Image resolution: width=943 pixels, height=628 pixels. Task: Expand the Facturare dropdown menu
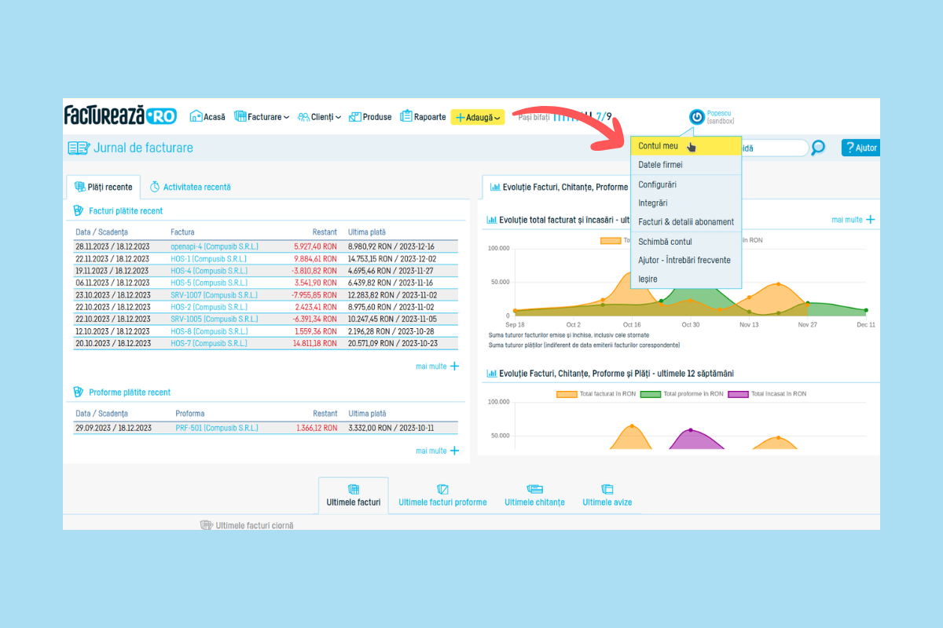262,117
